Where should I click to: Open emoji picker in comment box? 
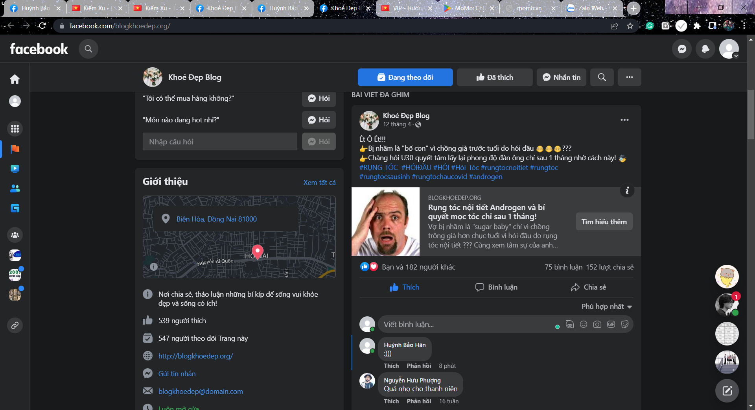click(x=584, y=324)
